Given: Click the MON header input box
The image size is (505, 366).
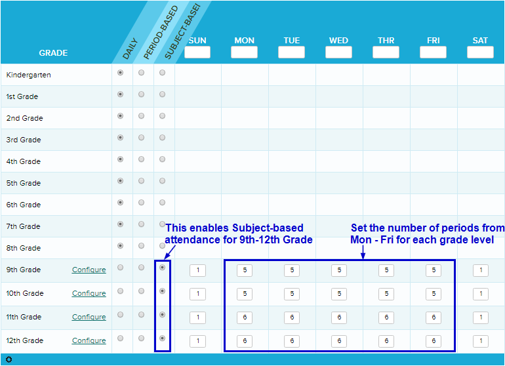Looking at the screenshot, I should [244, 52].
